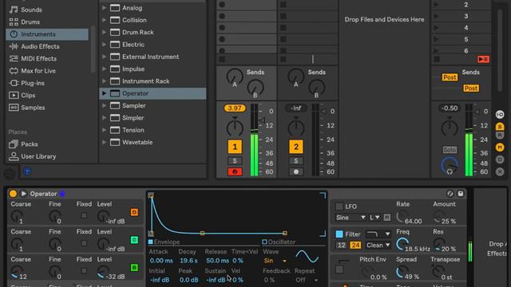
Task: Arm track 2 for recording
Action: click(296, 172)
